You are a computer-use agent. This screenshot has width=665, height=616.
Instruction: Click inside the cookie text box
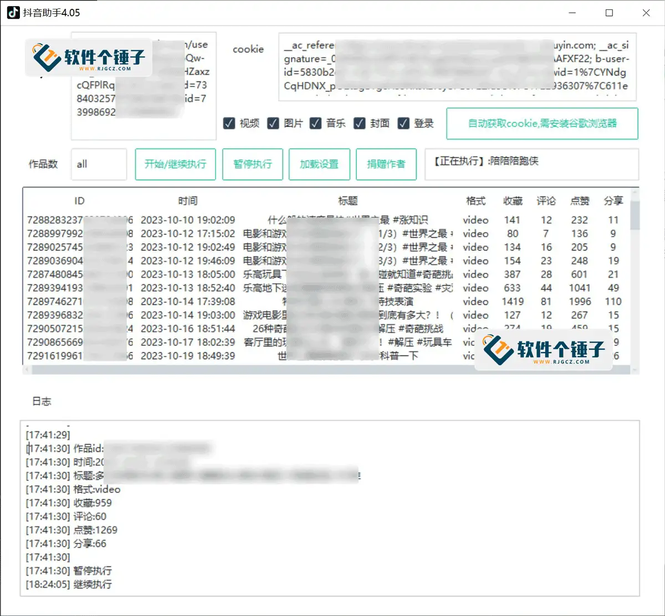pos(457,67)
